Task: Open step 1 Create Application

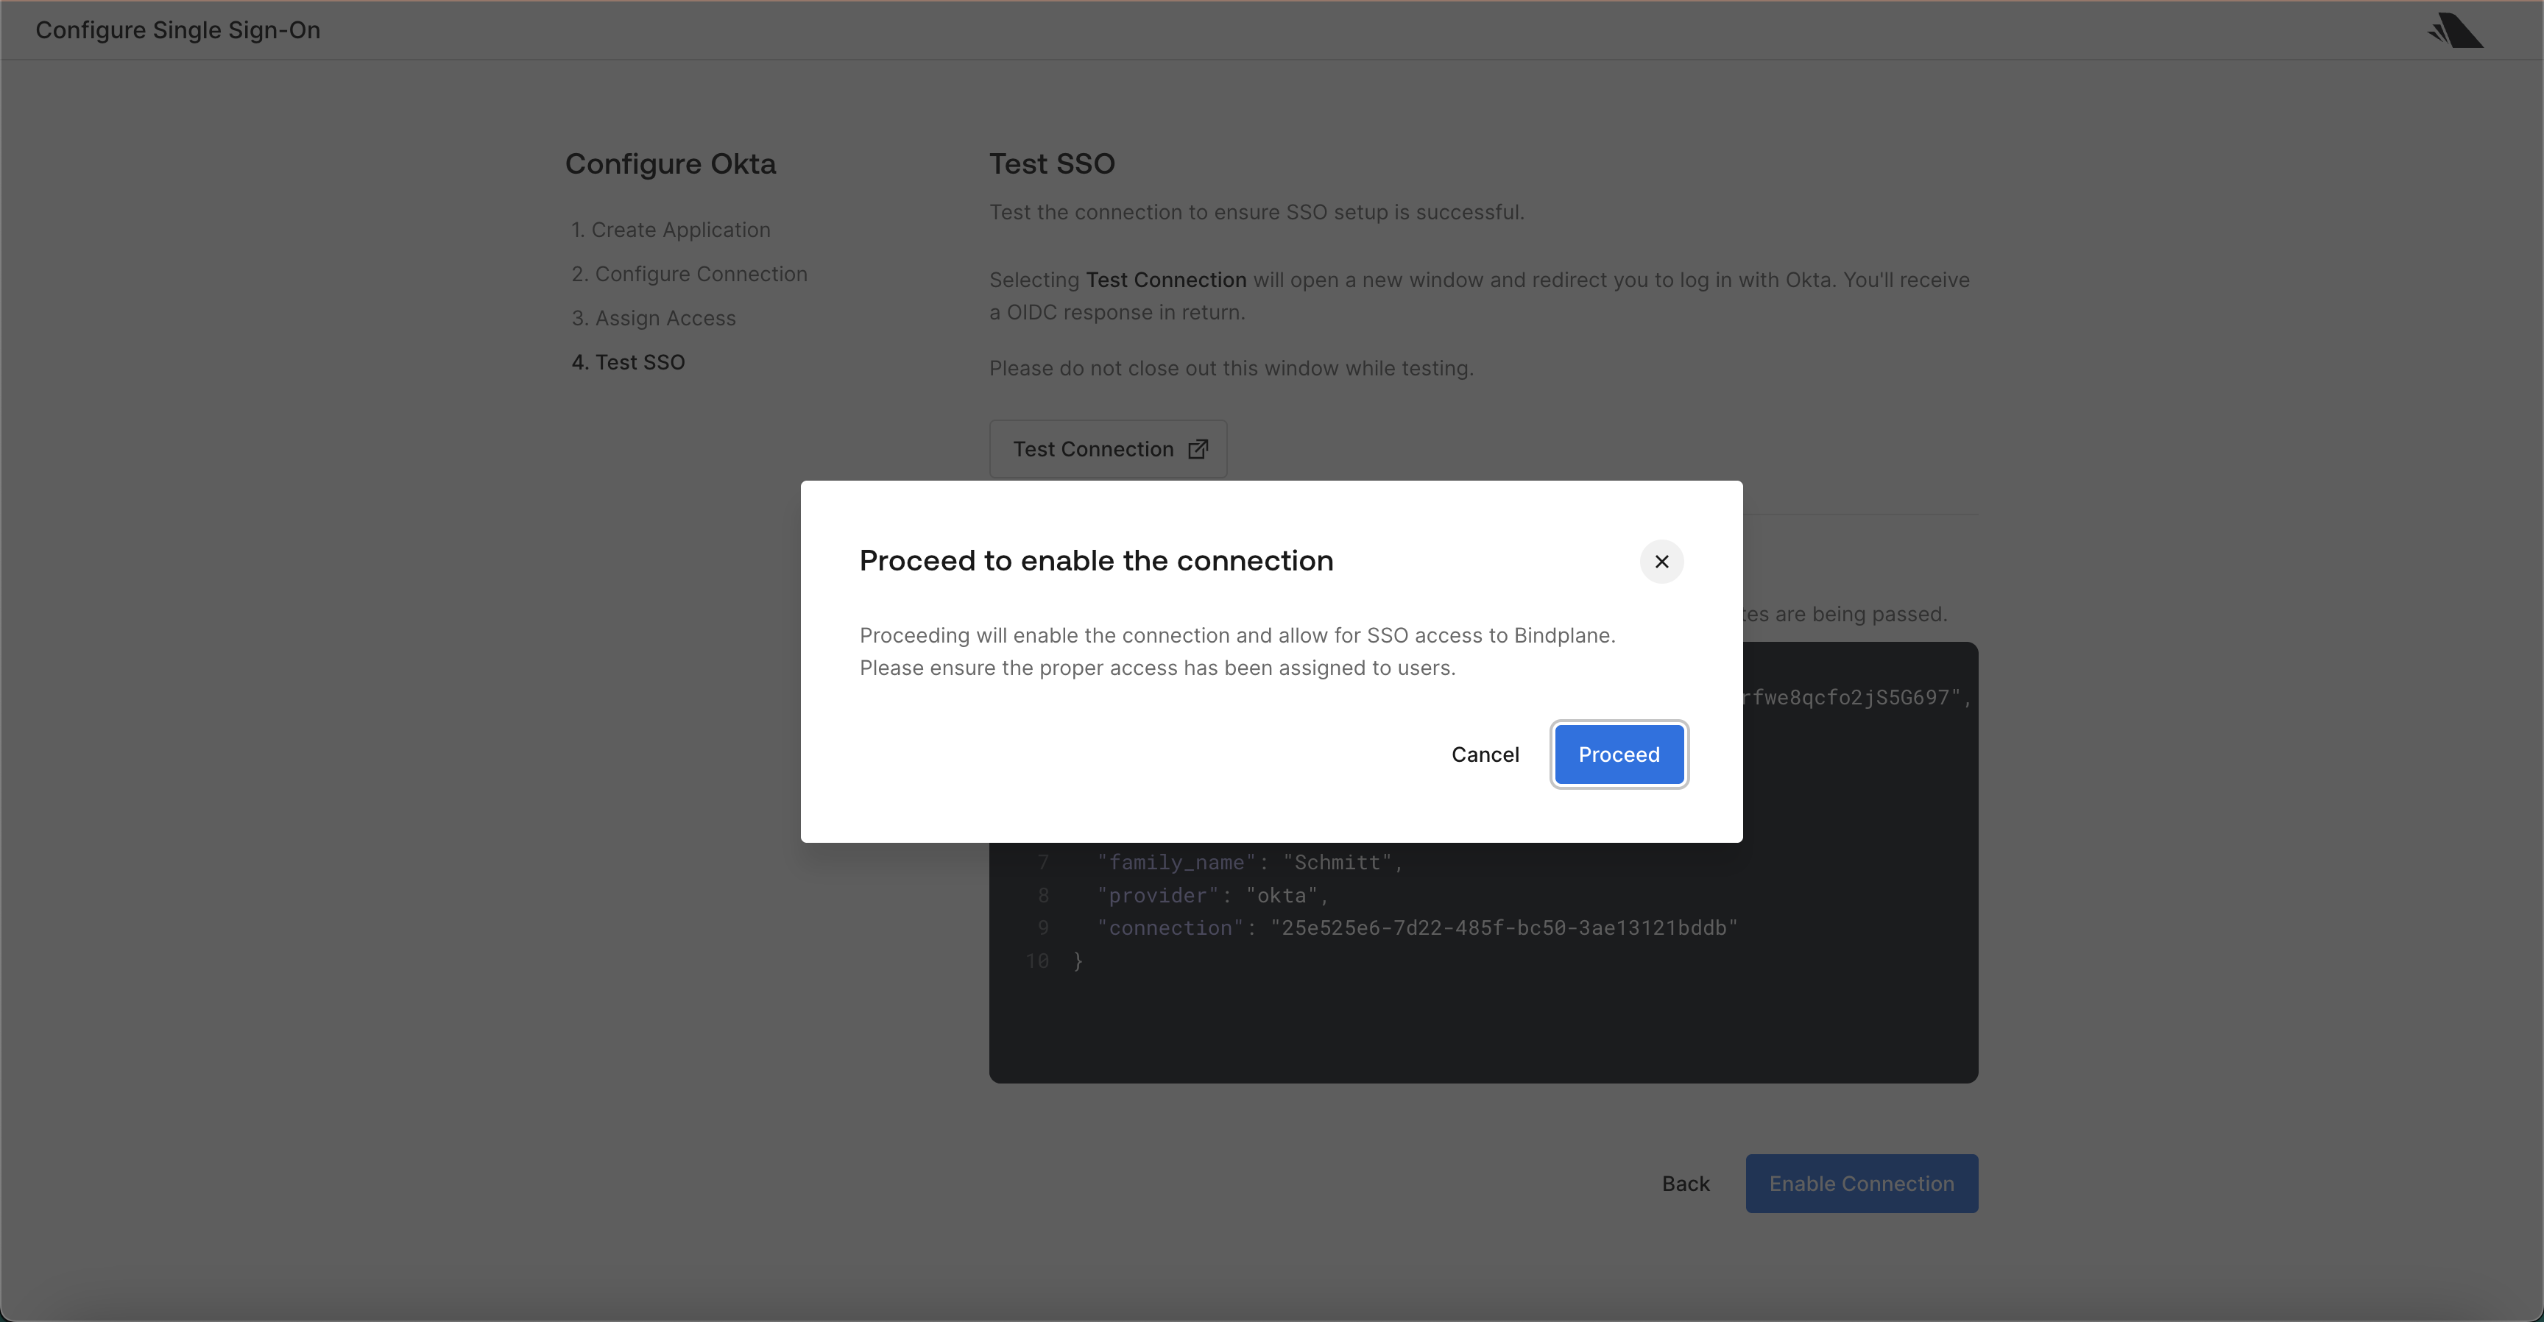Action: point(670,229)
